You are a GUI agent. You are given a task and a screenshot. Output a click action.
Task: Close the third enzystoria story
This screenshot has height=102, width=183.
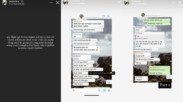(x=180, y=3)
